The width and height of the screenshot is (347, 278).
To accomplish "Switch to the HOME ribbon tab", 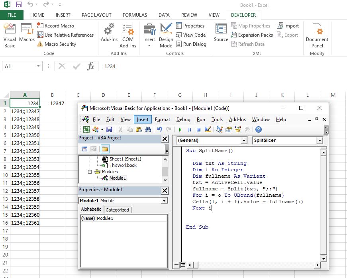I will [x=37, y=15].
